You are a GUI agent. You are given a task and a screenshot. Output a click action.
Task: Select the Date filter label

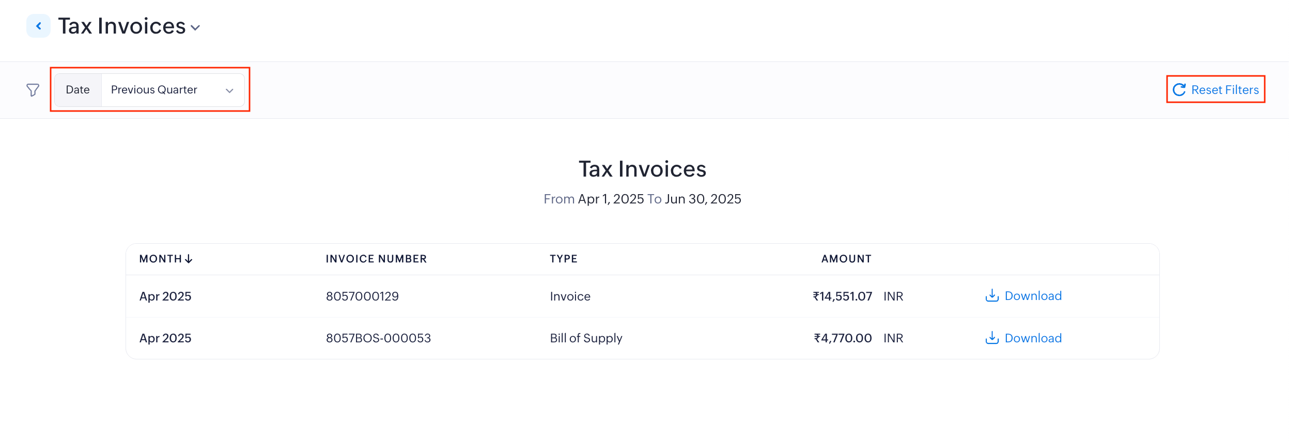[77, 90]
